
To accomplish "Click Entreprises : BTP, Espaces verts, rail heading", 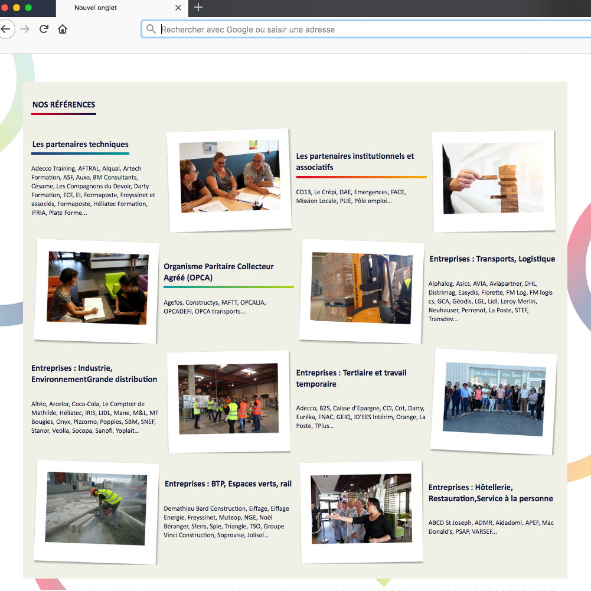I will (x=228, y=484).
